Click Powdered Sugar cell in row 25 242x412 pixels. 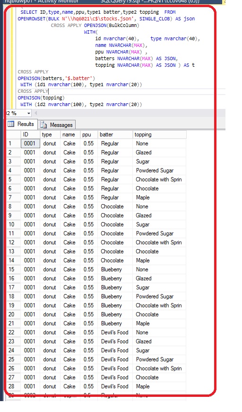159,359
